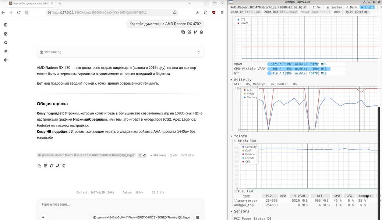Screen dimensions: 382x220
Task: Click the gemma model name badge under response
Action: (x=86, y=155)
